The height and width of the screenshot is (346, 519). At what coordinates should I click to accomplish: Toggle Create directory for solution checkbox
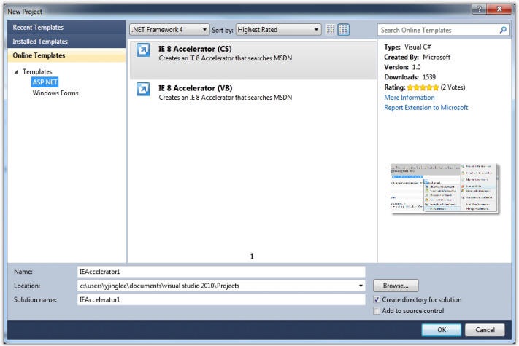[377, 300]
